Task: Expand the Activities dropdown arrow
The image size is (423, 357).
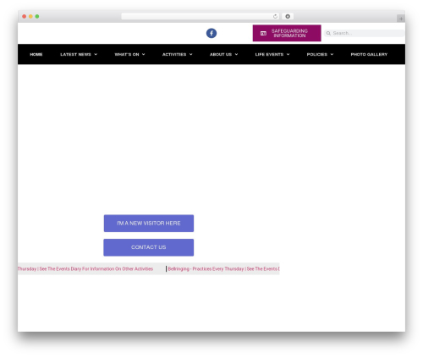Action: click(191, 54)
